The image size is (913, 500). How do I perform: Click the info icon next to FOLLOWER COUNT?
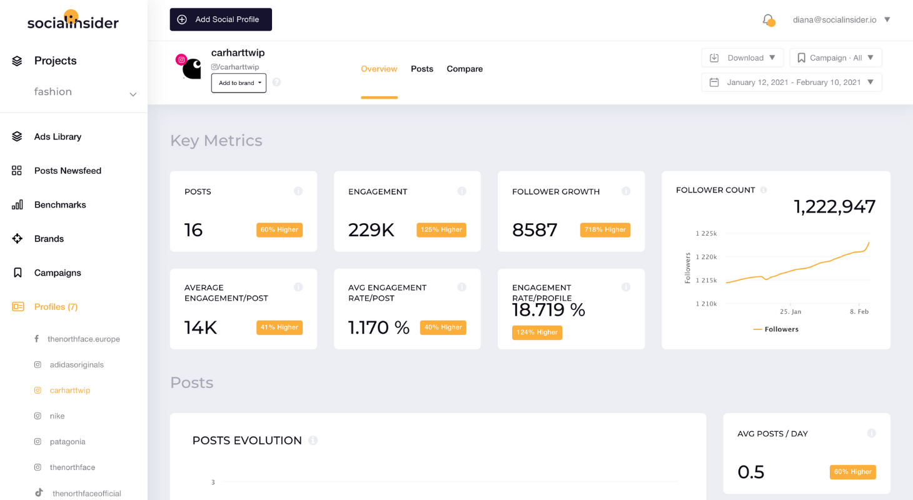tap(764, 190)
